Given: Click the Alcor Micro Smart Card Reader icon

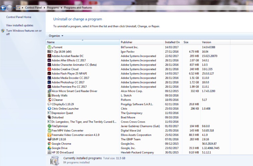Looking at the screenshot, I should pyautogui.click(x=49, y=91).
